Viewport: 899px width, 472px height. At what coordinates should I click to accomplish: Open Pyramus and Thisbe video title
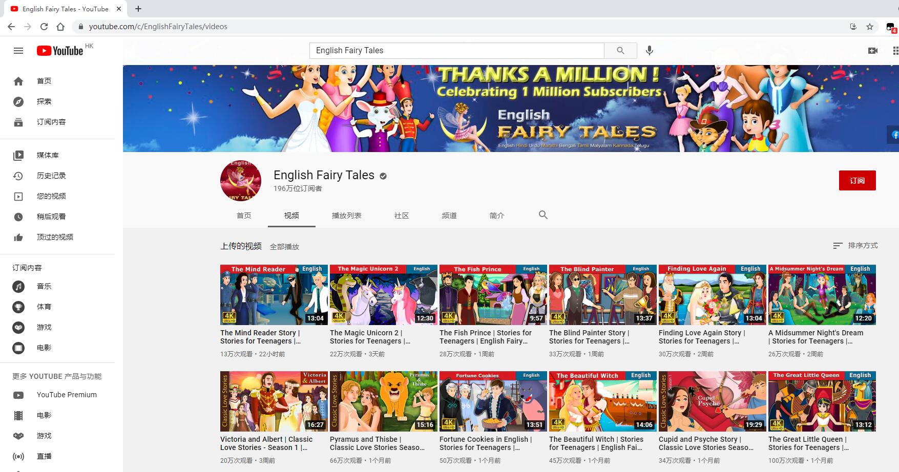378,443
